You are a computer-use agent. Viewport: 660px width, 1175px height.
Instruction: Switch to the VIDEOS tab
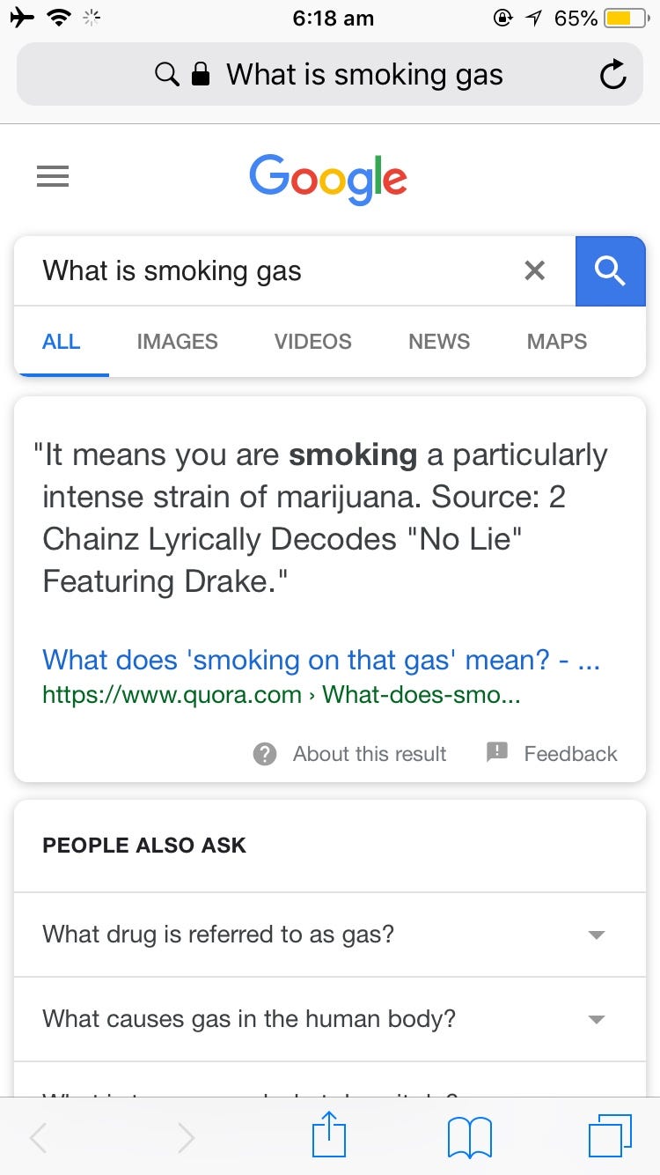coord(312,342)
